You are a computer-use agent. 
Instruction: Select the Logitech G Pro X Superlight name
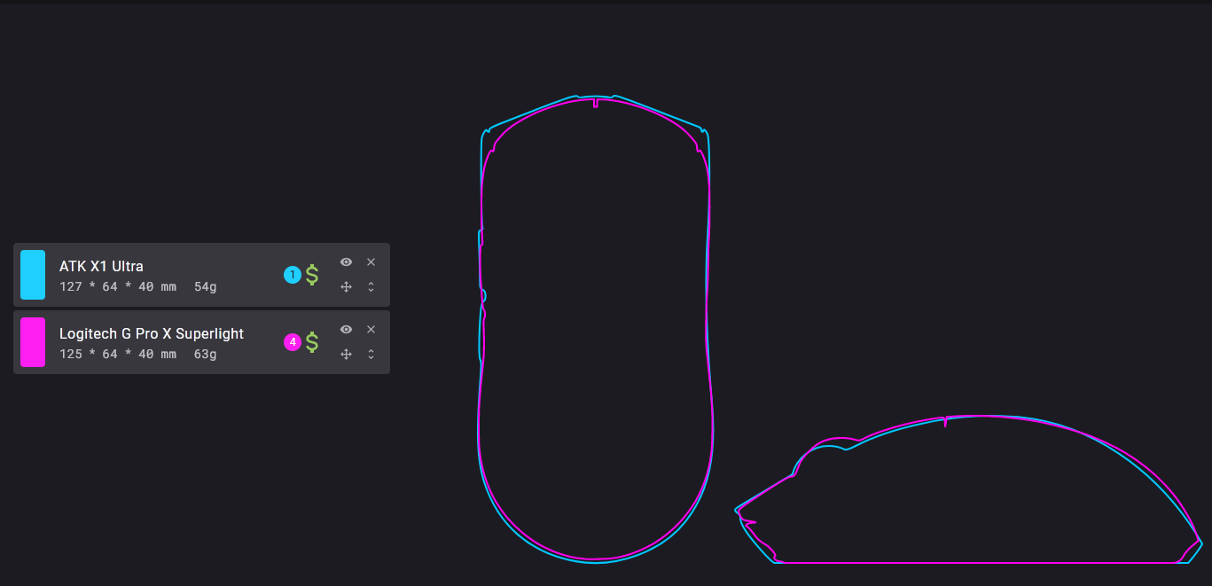point(152,333)
